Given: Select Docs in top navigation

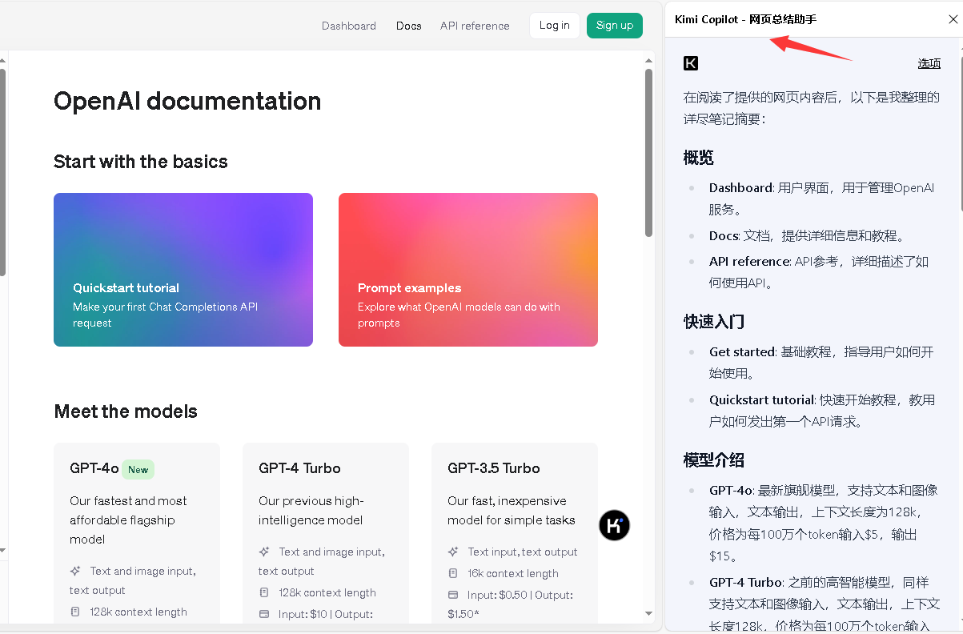Looking at the screenshot, I should (x=408, y=26).
